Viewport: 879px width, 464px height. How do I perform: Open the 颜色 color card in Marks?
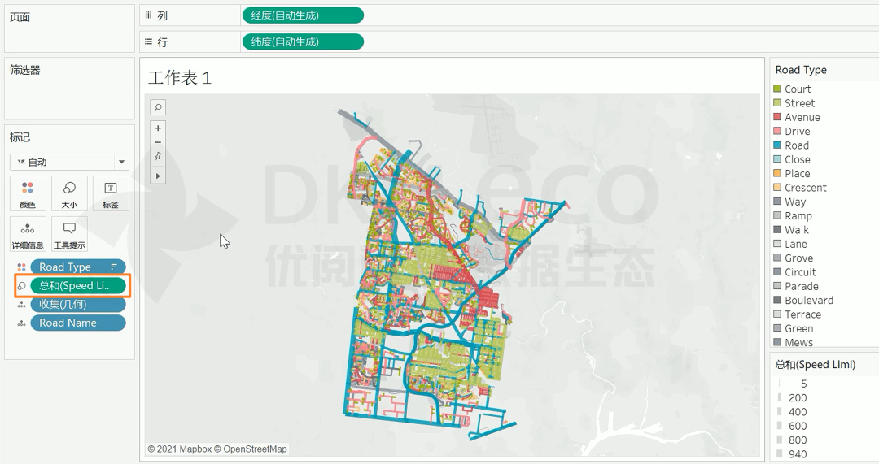[x=28, y=193]
